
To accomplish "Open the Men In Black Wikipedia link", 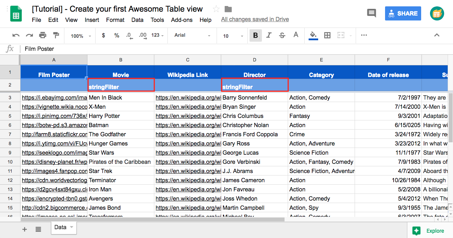I will point(188,97).
